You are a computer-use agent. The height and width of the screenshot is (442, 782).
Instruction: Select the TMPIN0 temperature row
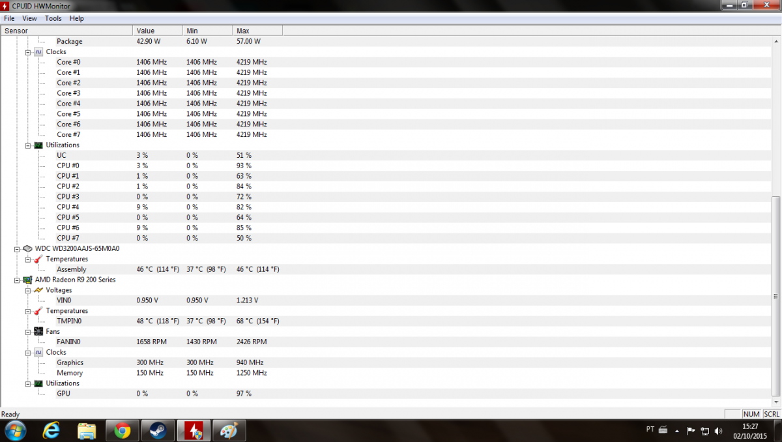[385, 321]
